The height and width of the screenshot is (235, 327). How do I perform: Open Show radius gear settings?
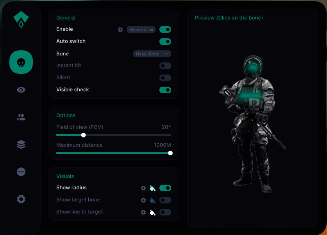143,188
